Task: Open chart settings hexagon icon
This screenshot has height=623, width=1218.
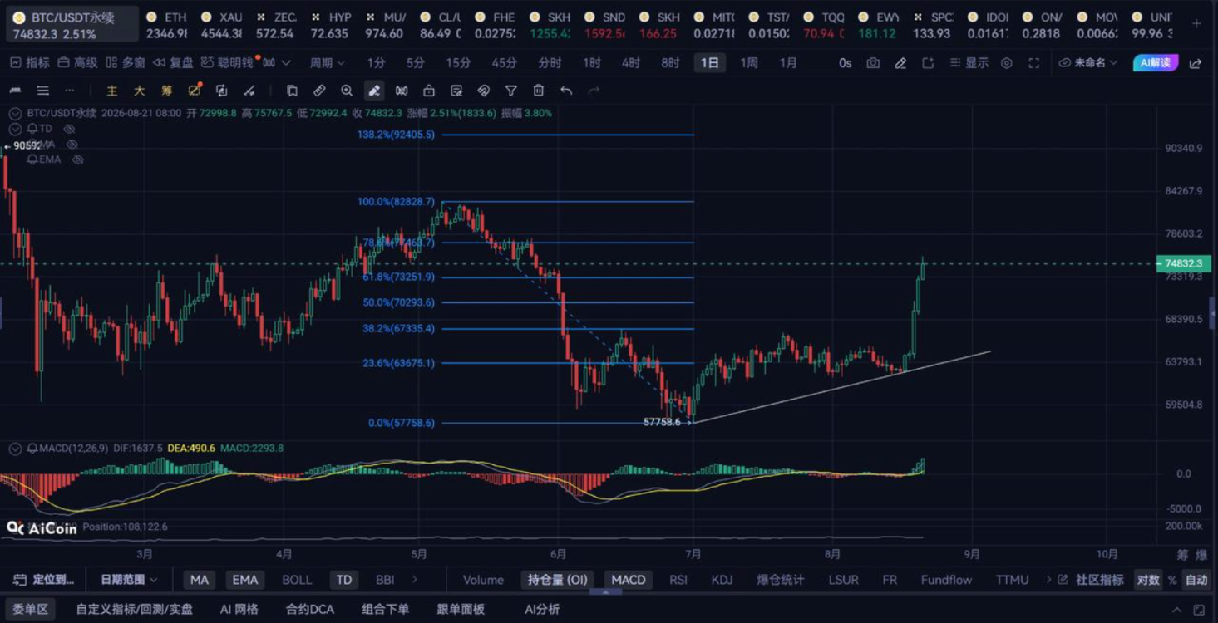Action: pos(1007,63)
